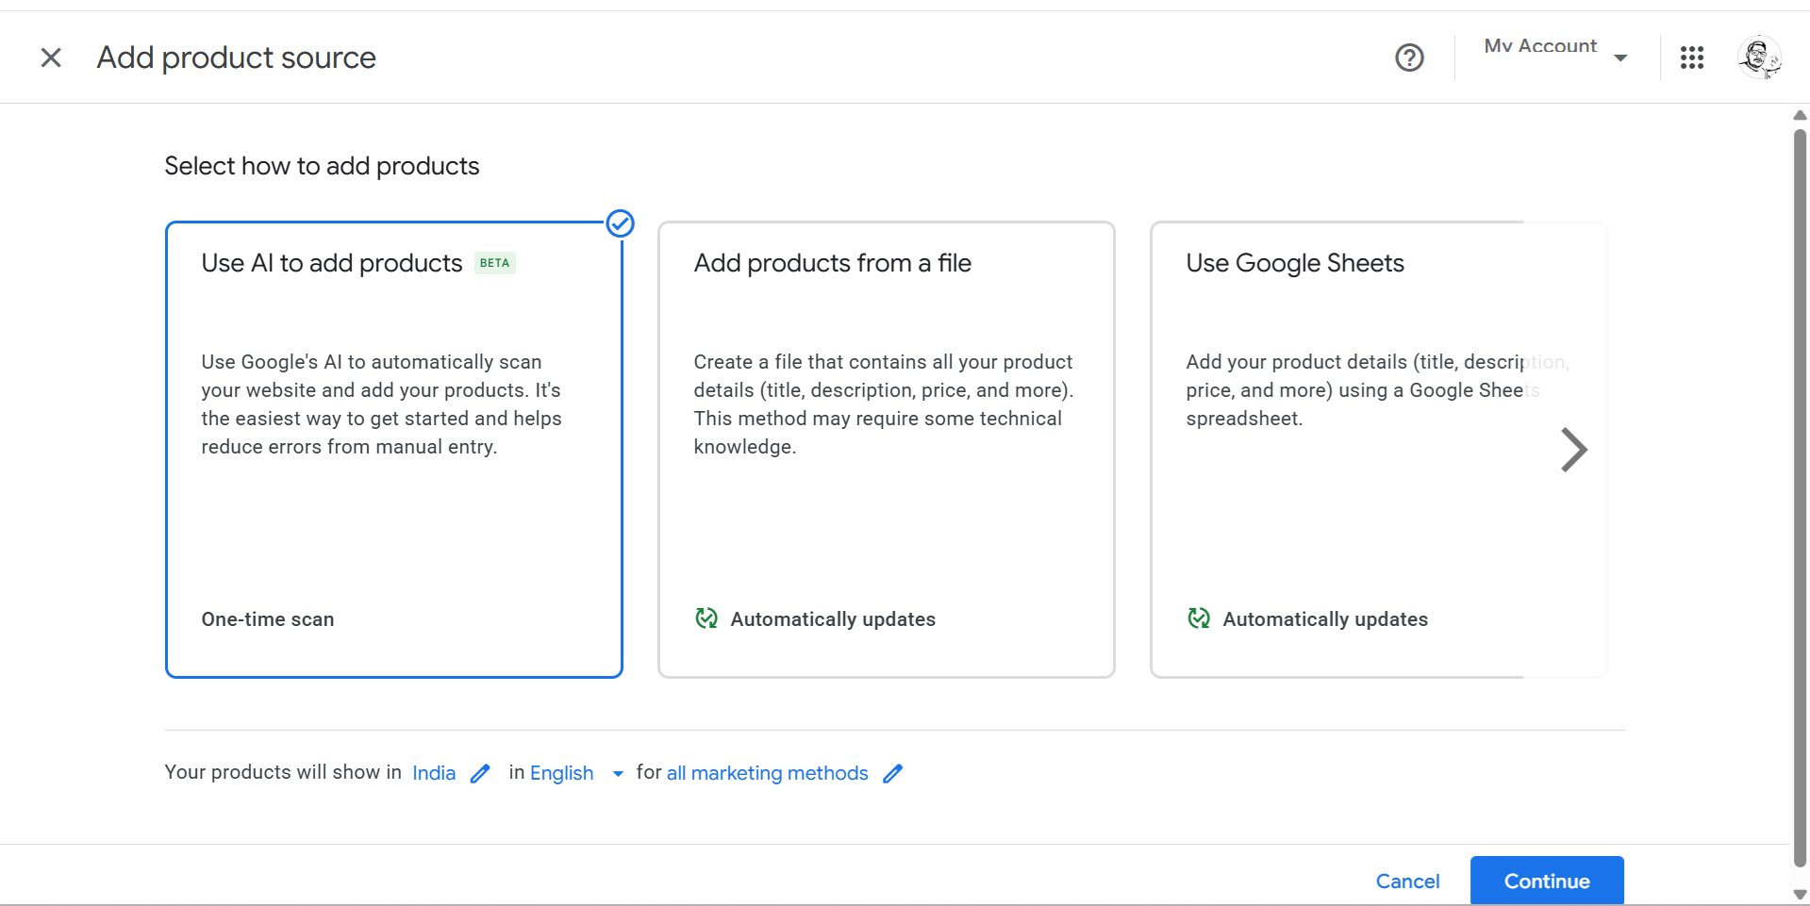Click the next arrow to show more options
The height and width of the screenshot is (906, 1810).
click(x=1573, y=450)
